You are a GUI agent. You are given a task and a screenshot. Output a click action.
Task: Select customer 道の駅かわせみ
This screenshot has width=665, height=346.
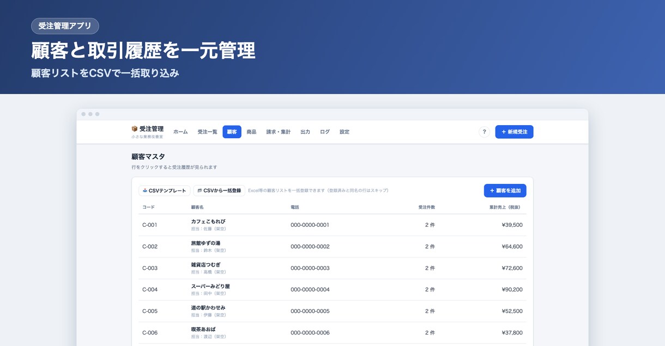(208, 308)
